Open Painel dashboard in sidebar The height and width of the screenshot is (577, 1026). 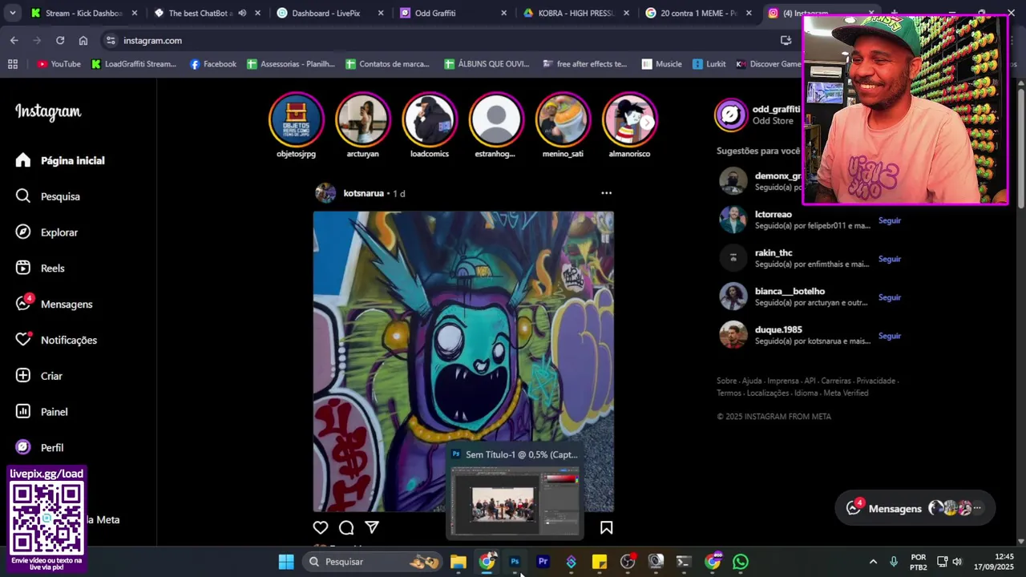(42, 412)
